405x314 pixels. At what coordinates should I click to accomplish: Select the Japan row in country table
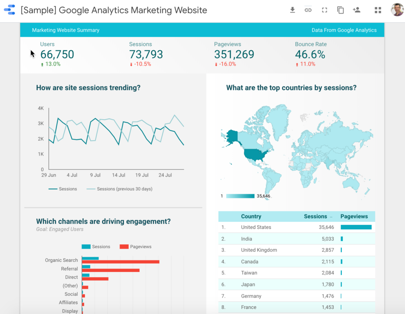pos(297,285)
